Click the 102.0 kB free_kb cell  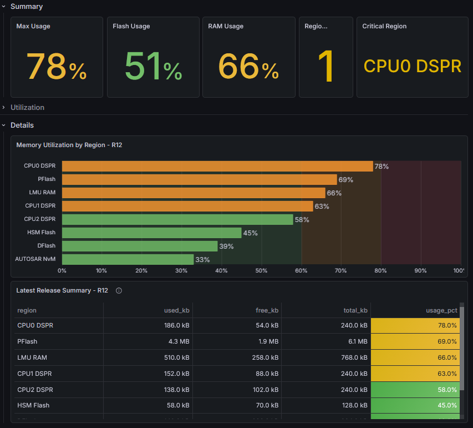[237, 390]
